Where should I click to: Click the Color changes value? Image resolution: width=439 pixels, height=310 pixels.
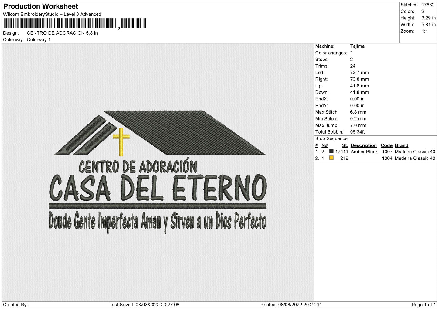pos(352,53)
